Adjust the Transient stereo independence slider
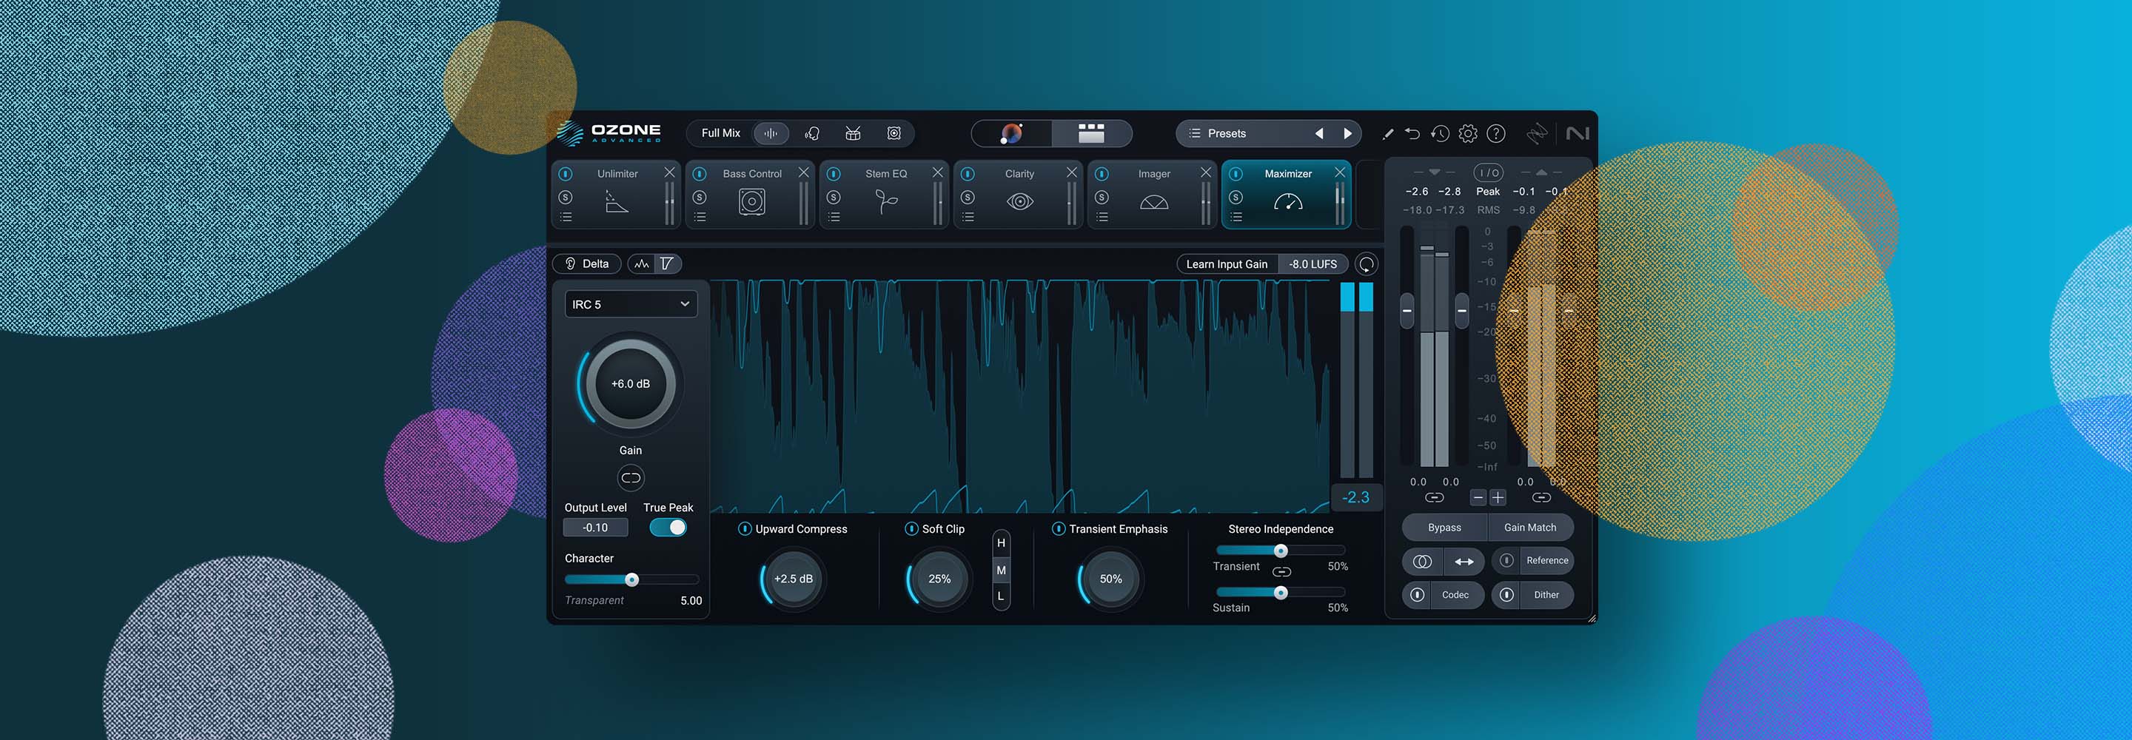2132x740 pixels. [x=1281, y=551]
